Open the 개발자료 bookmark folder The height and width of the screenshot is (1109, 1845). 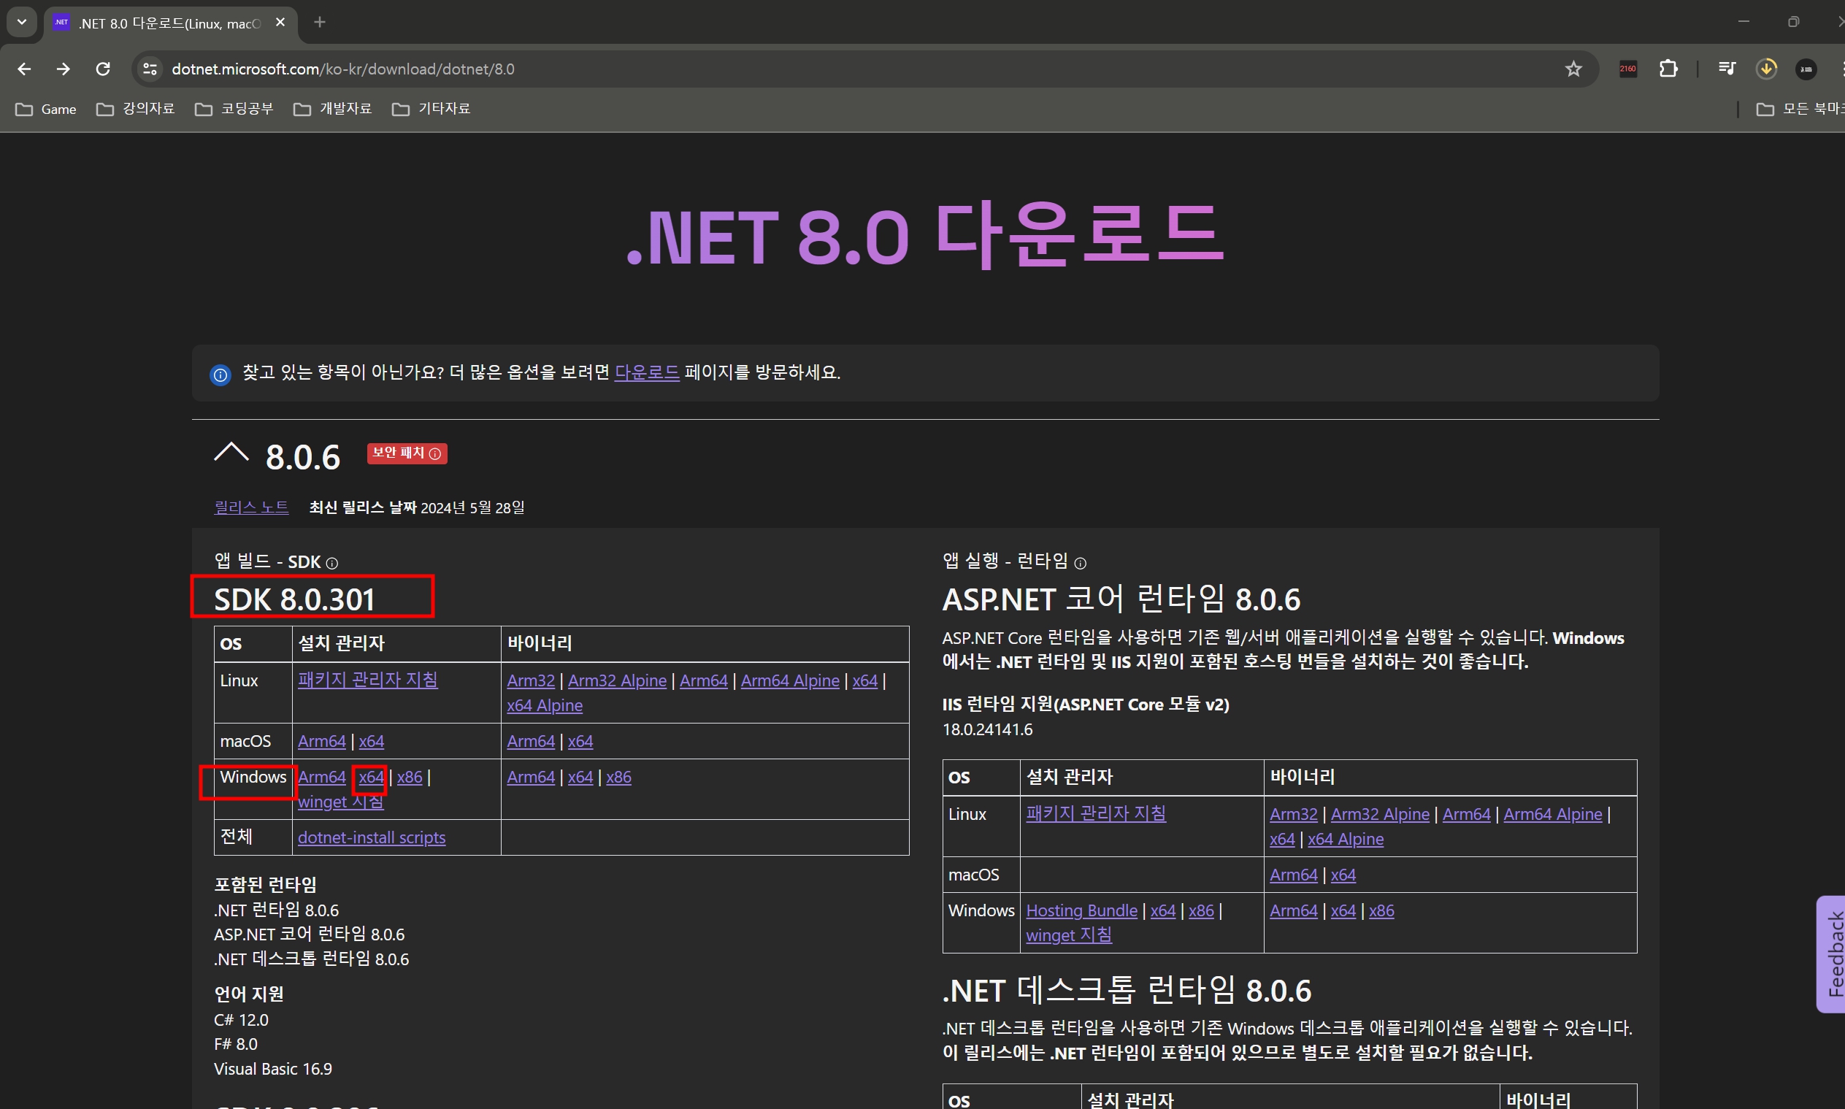coord(332,109)
